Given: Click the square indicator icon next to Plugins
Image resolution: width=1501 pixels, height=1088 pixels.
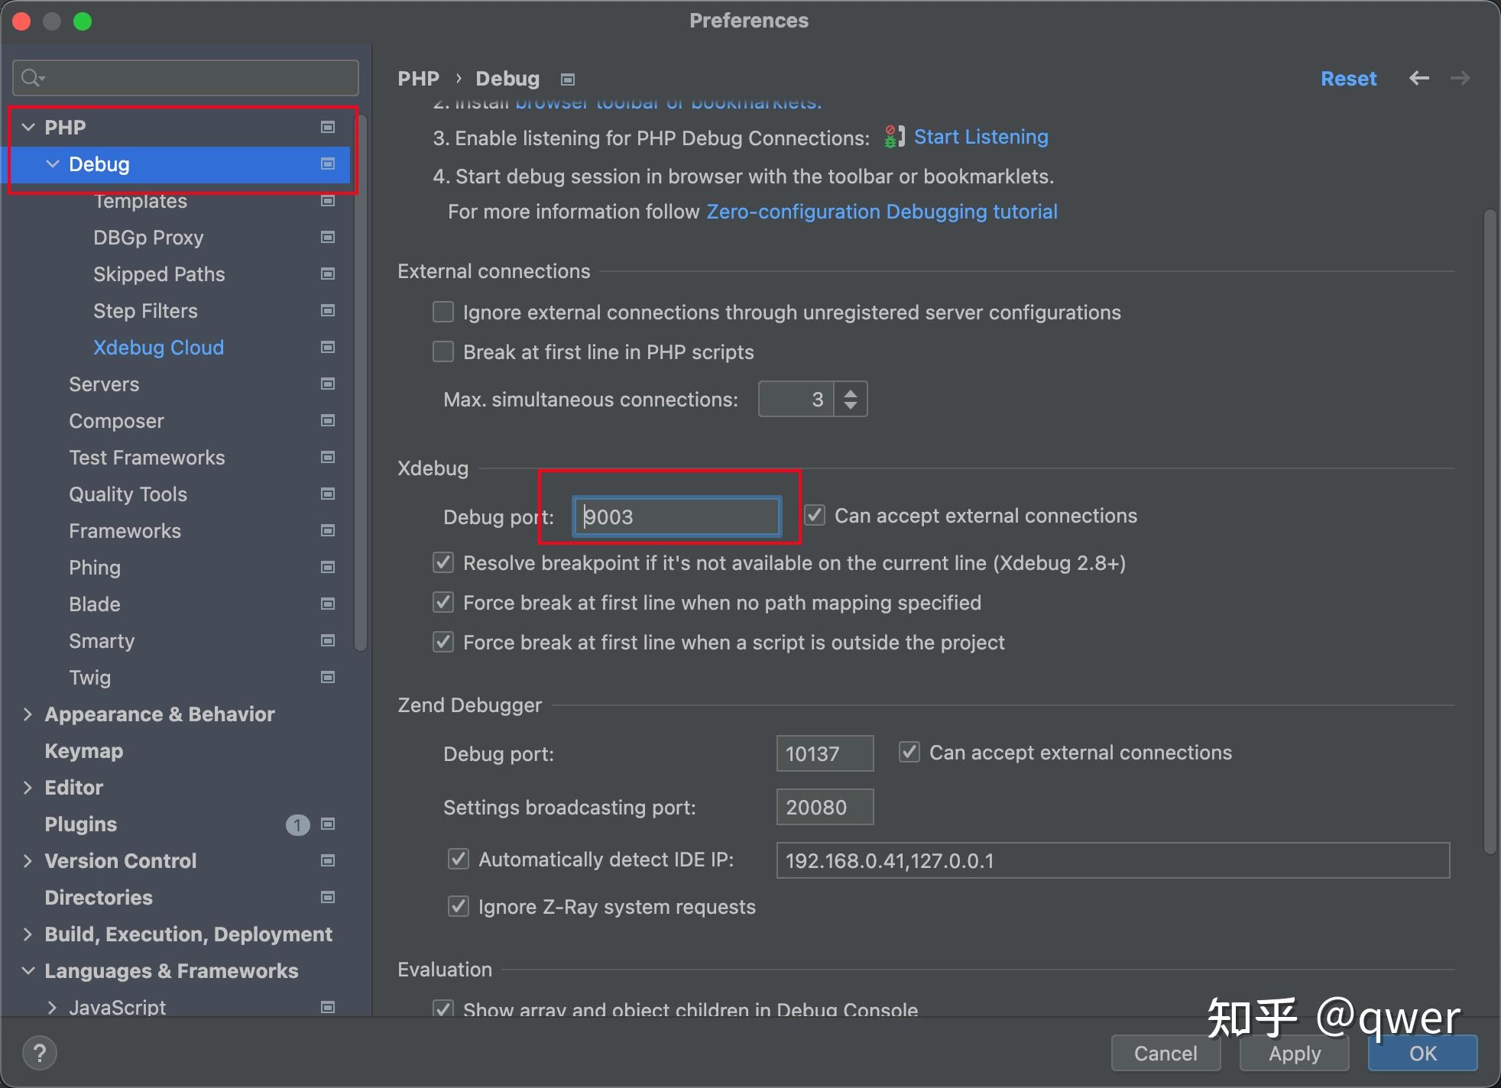Looking at the screenshot, I should [x=329, y=824].
